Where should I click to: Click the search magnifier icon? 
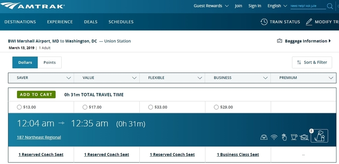(x=330, y=6)
